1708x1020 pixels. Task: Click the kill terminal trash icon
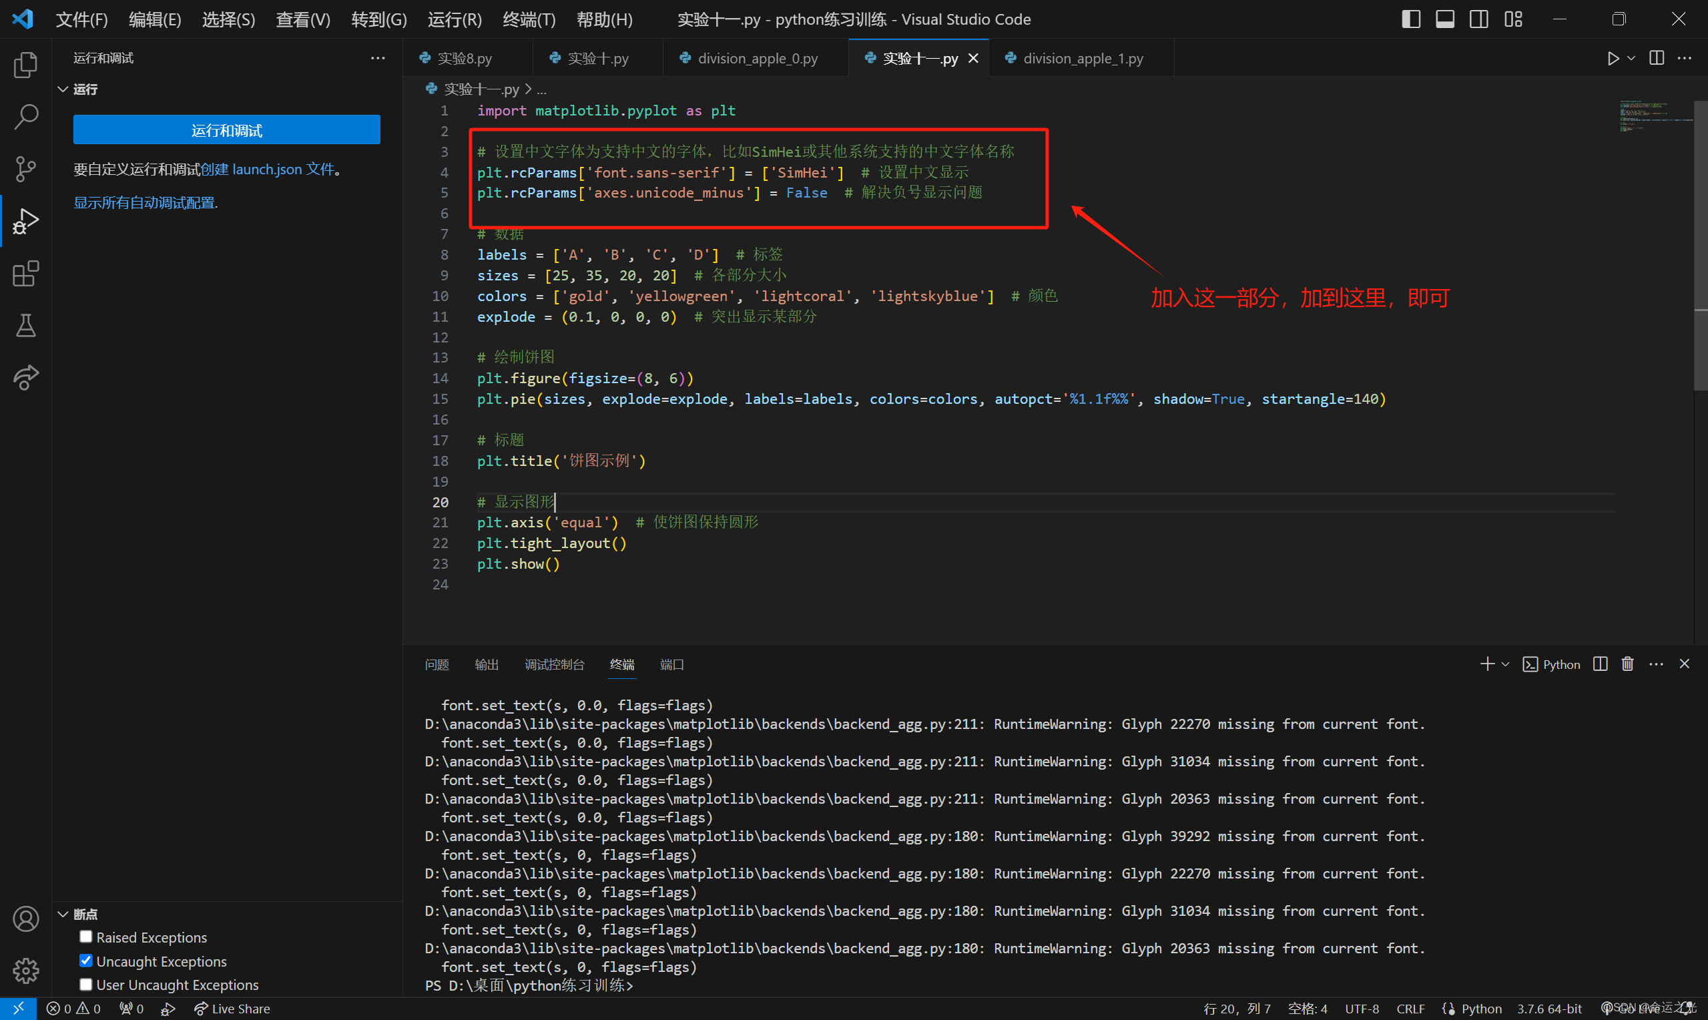pyautogui.click(x=1627, y=664)
